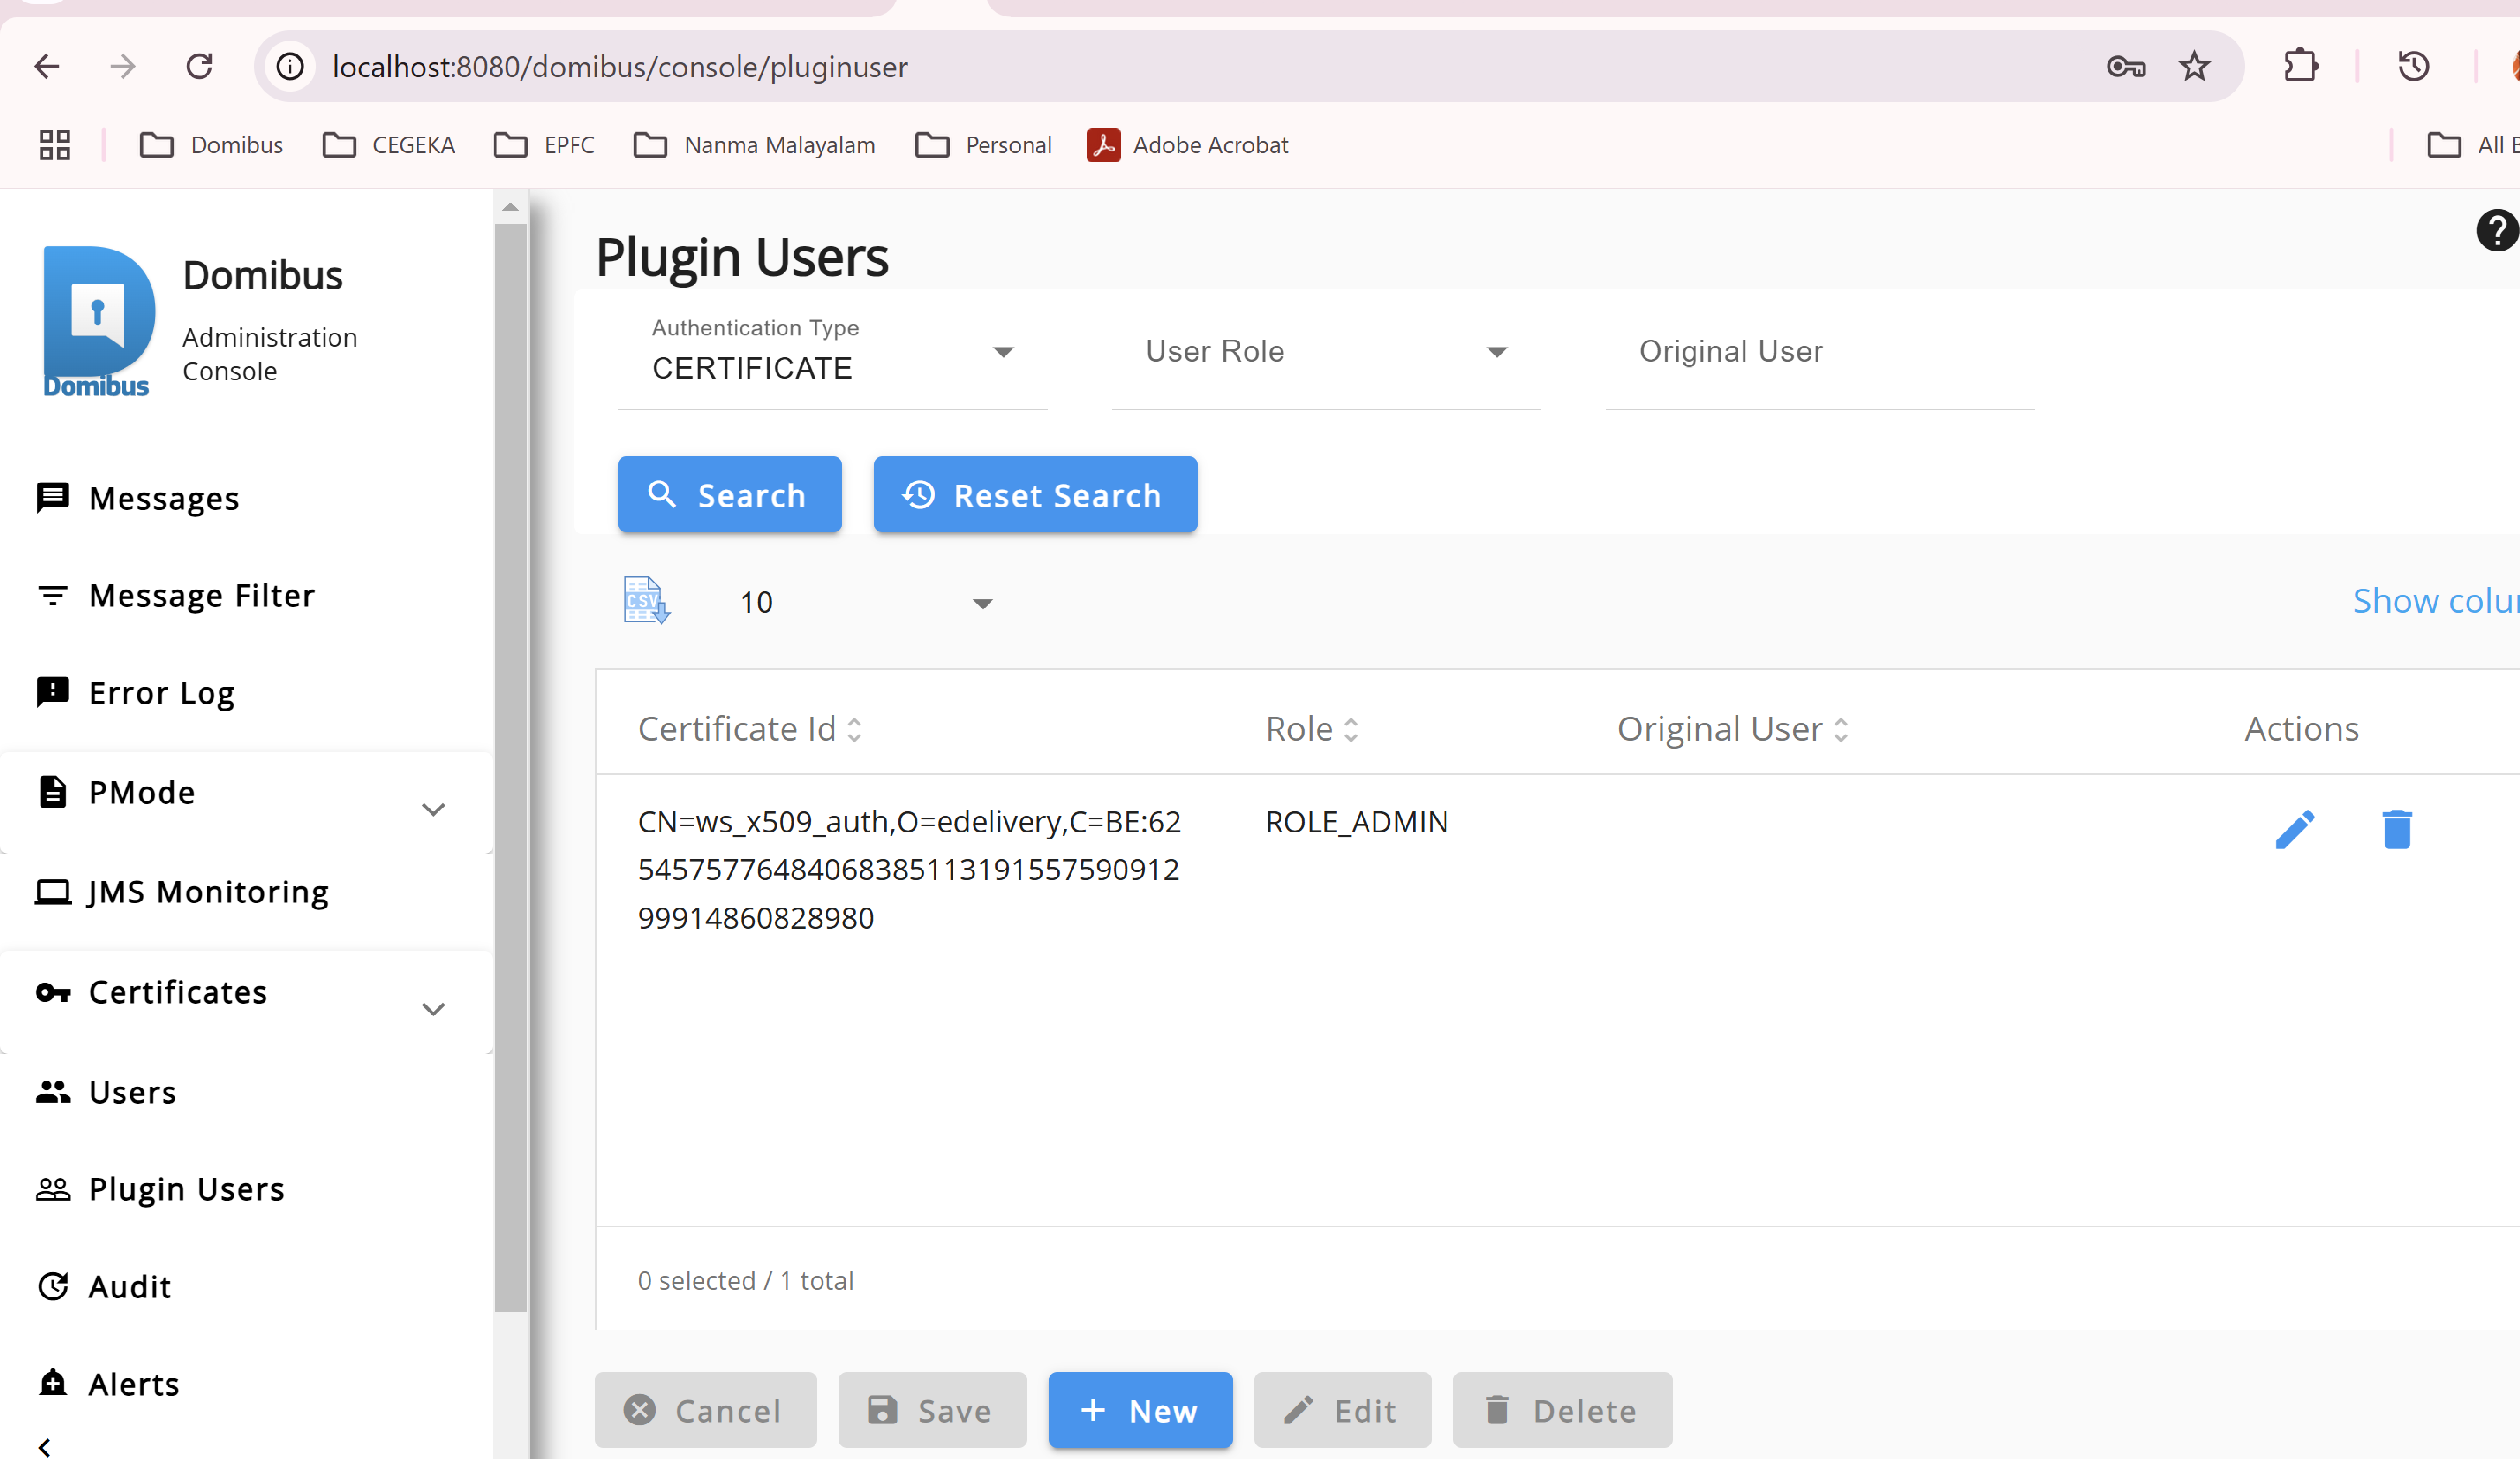Open the EPFC bookmarks folder
This screenshot has width=2520, height=1459.
tap(544, 145)
